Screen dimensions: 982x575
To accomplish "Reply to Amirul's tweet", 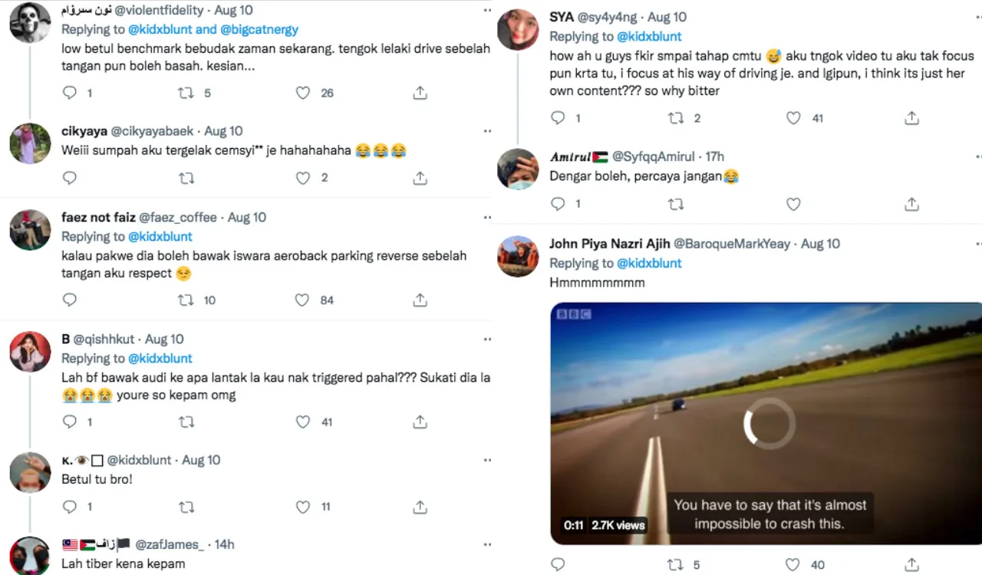I will [x=559, y=204].
